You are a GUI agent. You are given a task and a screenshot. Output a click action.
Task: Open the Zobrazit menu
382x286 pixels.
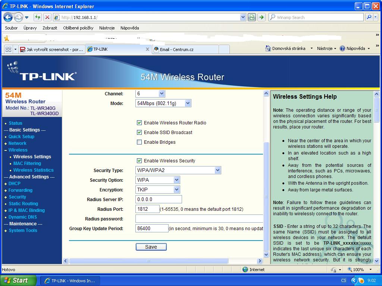[x=50, y=28]
